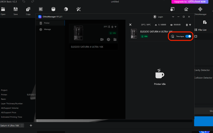Click the webcam icon on printer card
The image size is (213, 133).
[112, 27]
